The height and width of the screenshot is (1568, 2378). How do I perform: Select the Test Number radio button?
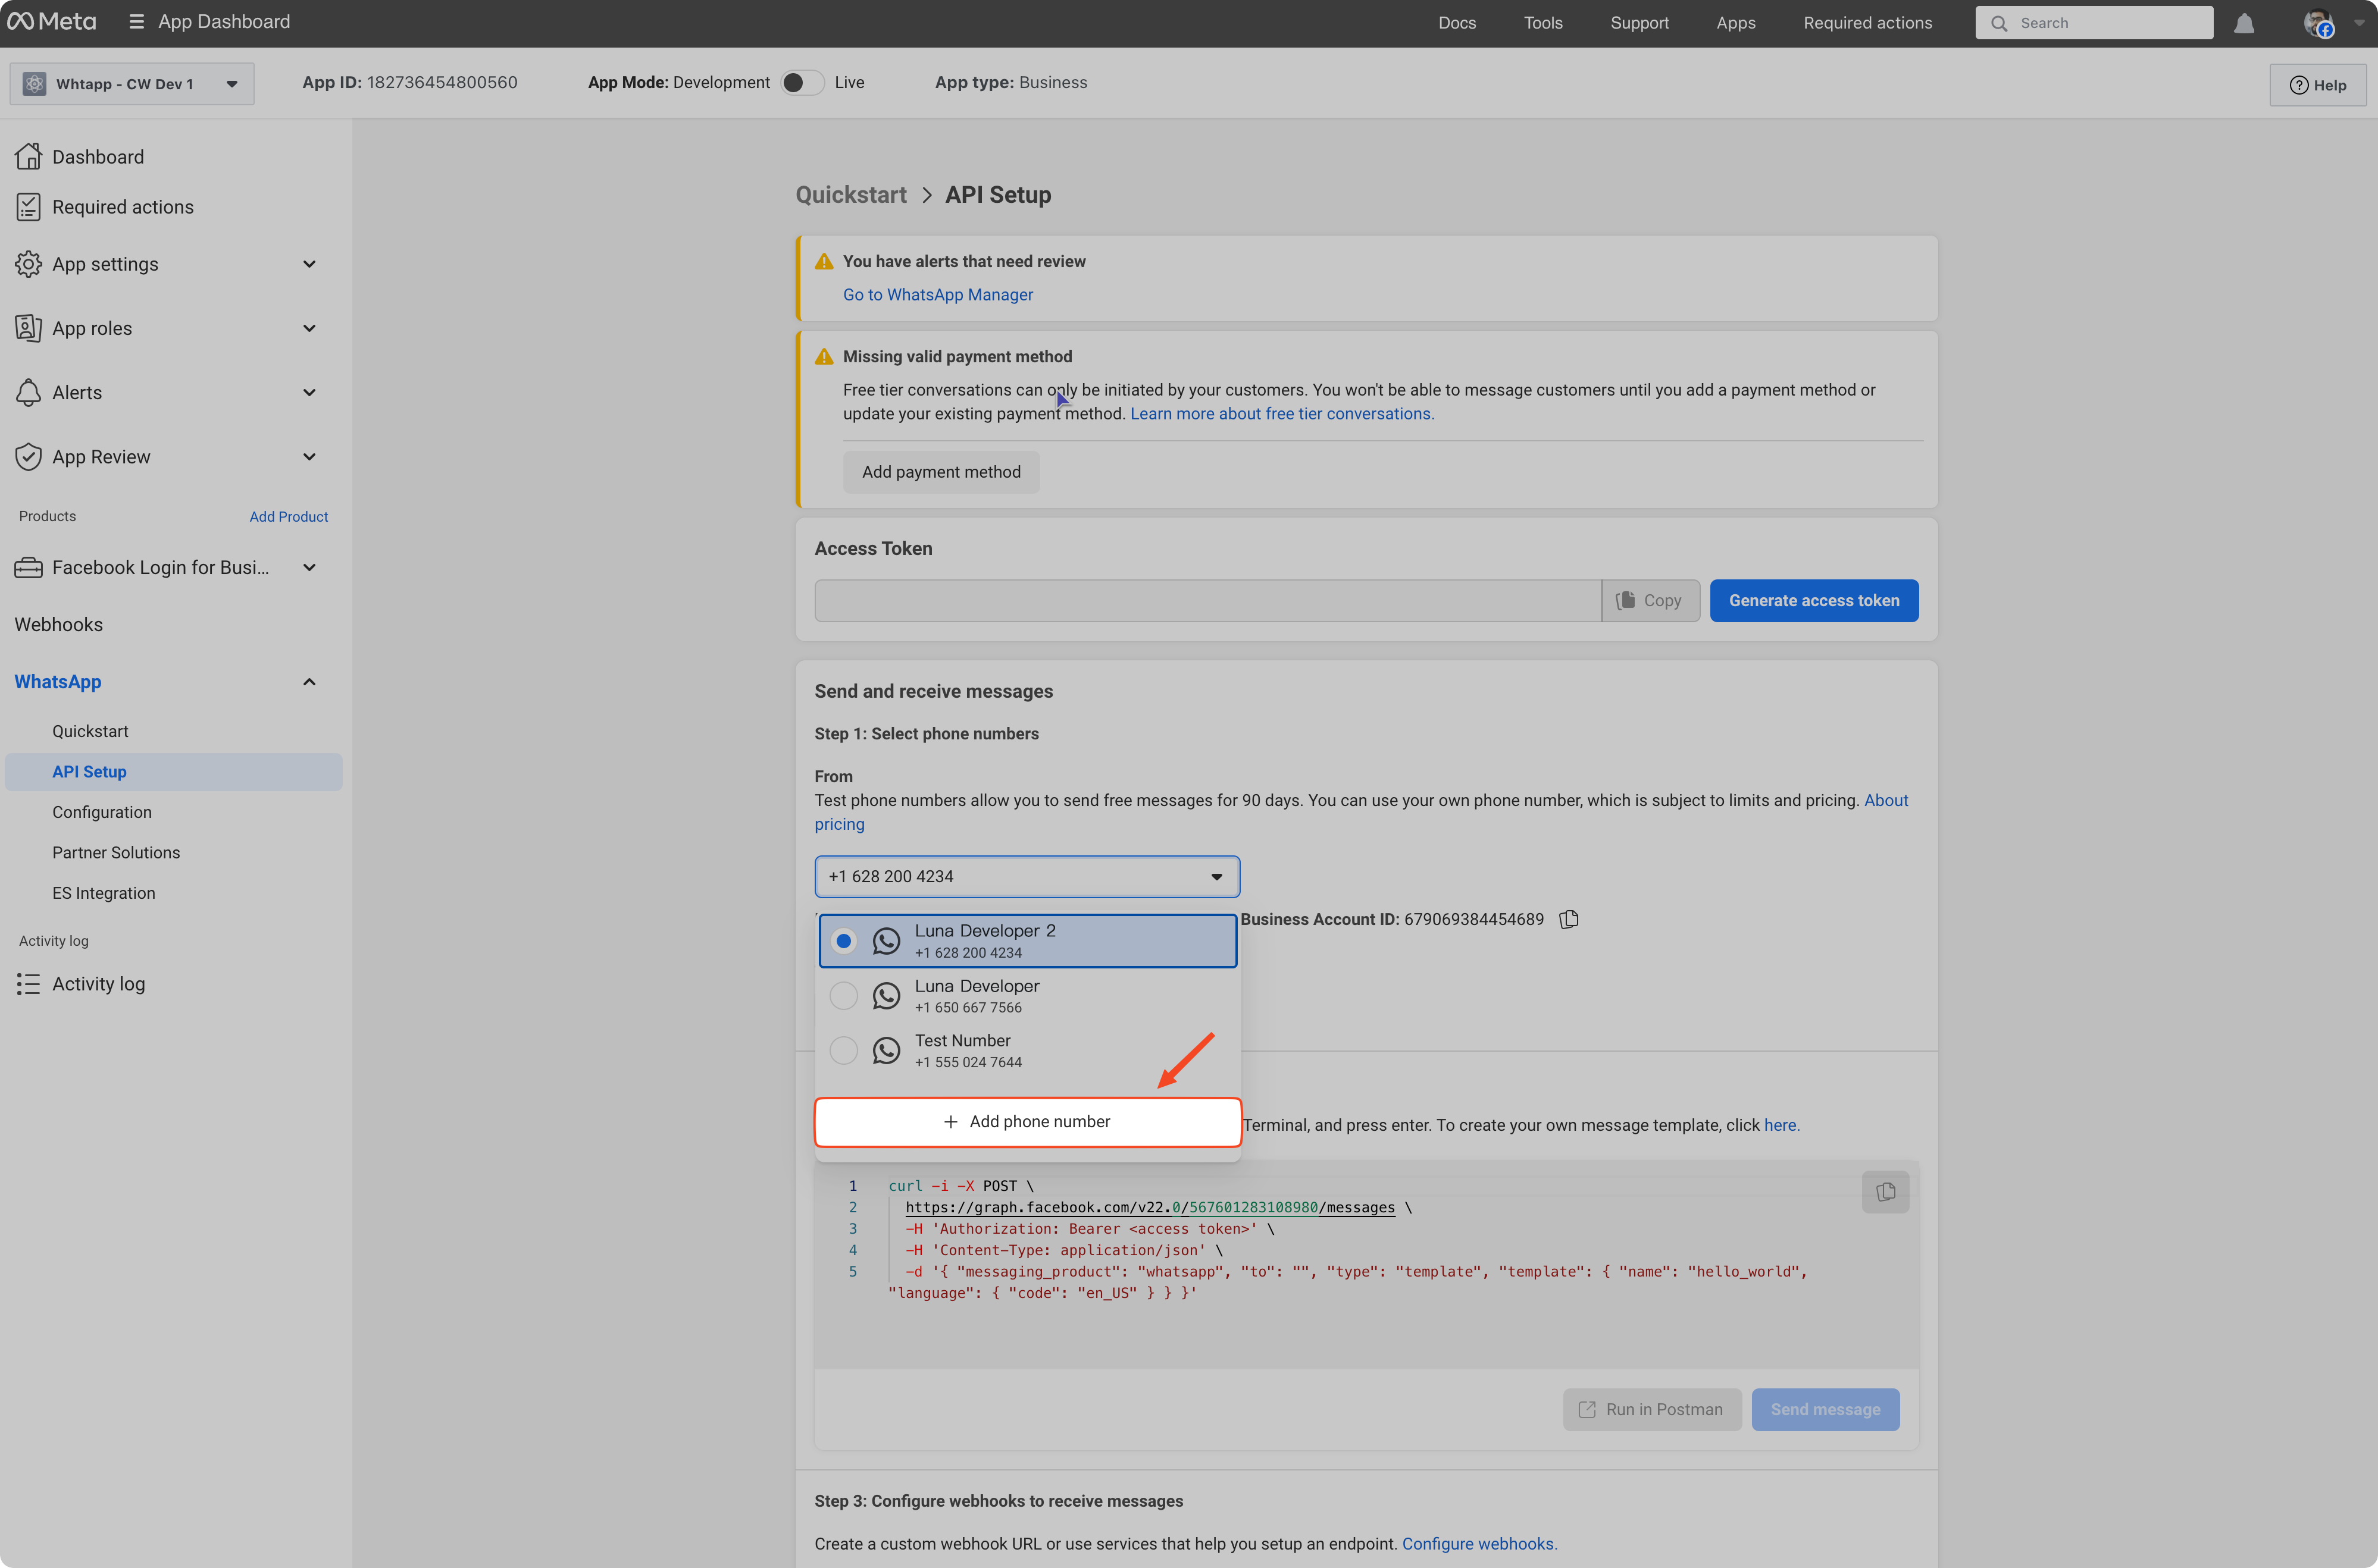point(843,1051)
